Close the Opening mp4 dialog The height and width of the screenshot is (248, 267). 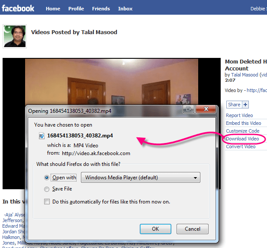click(x=206, y=109)
